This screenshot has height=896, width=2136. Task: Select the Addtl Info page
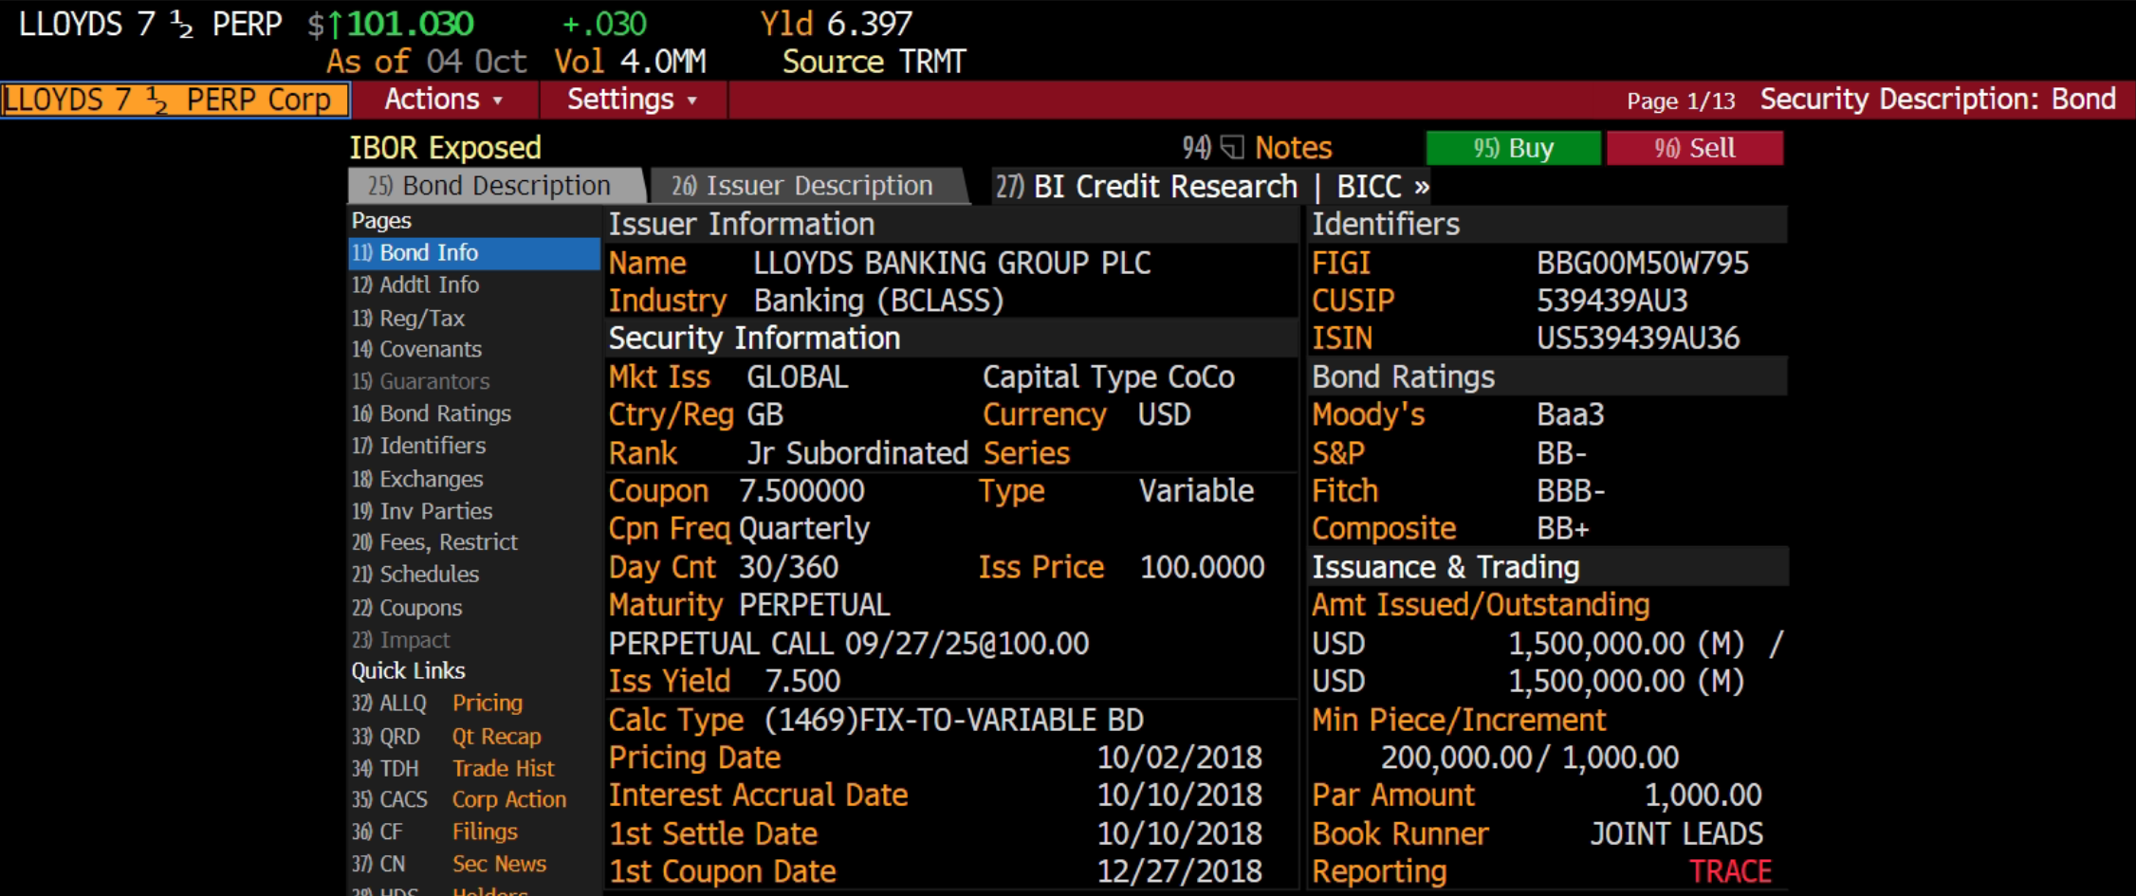[x=474, y=285]
